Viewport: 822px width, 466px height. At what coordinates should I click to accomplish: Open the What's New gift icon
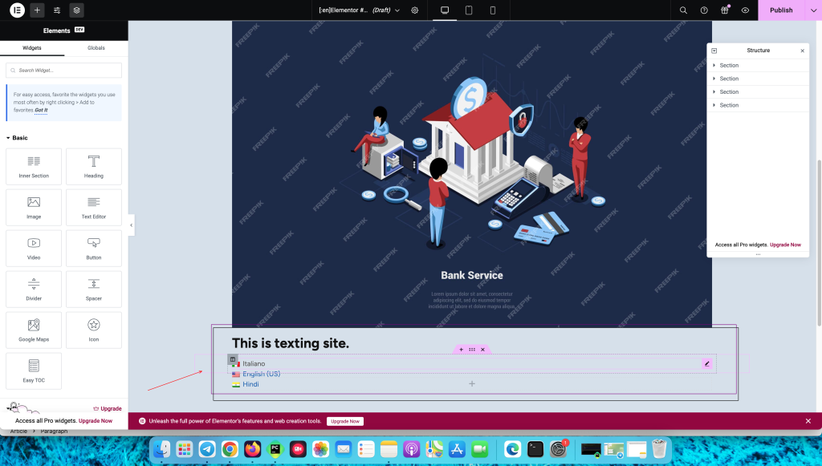[725, 10]
